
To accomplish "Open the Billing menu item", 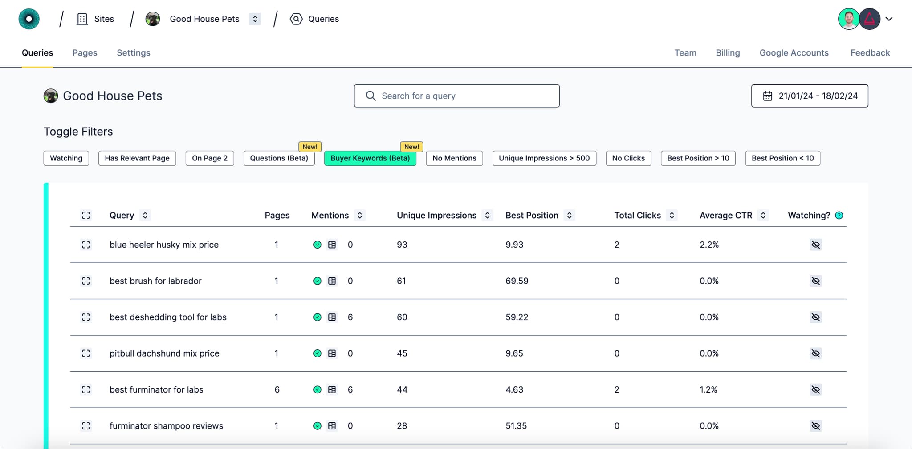I will point(728,52).
